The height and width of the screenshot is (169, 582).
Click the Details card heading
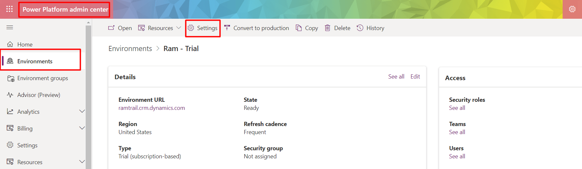click(125, 77)
